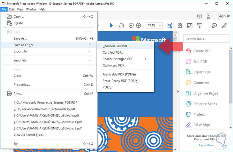Choose Certified PDF option
The height and width of the screenshot is (152, 233).
125,52
